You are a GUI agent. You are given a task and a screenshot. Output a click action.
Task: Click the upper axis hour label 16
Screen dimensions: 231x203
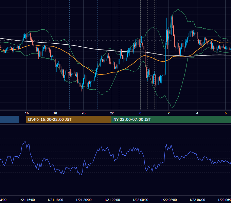27,113
